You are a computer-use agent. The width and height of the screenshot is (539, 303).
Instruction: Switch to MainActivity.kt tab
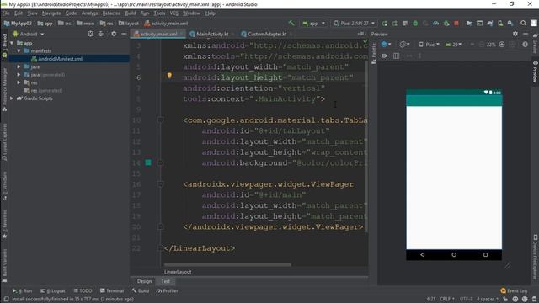[x=212, y=34]
